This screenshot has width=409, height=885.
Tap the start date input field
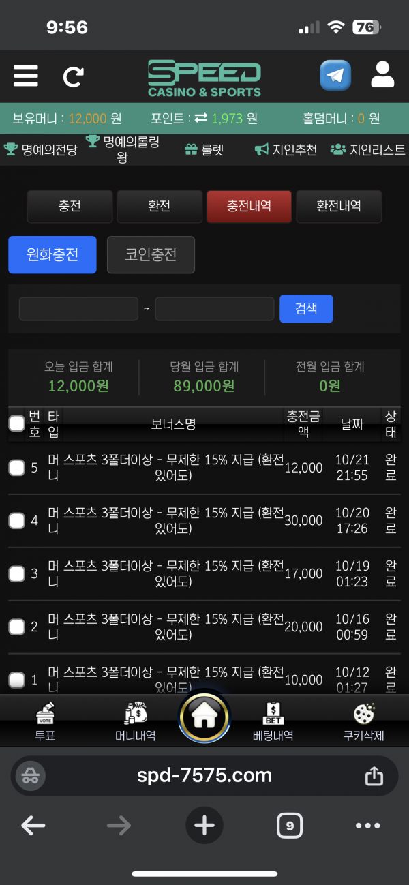point(78,309)
